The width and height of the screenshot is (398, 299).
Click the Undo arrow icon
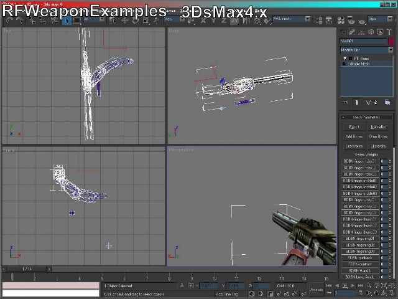pyautogui.click(x=9, y=21)
